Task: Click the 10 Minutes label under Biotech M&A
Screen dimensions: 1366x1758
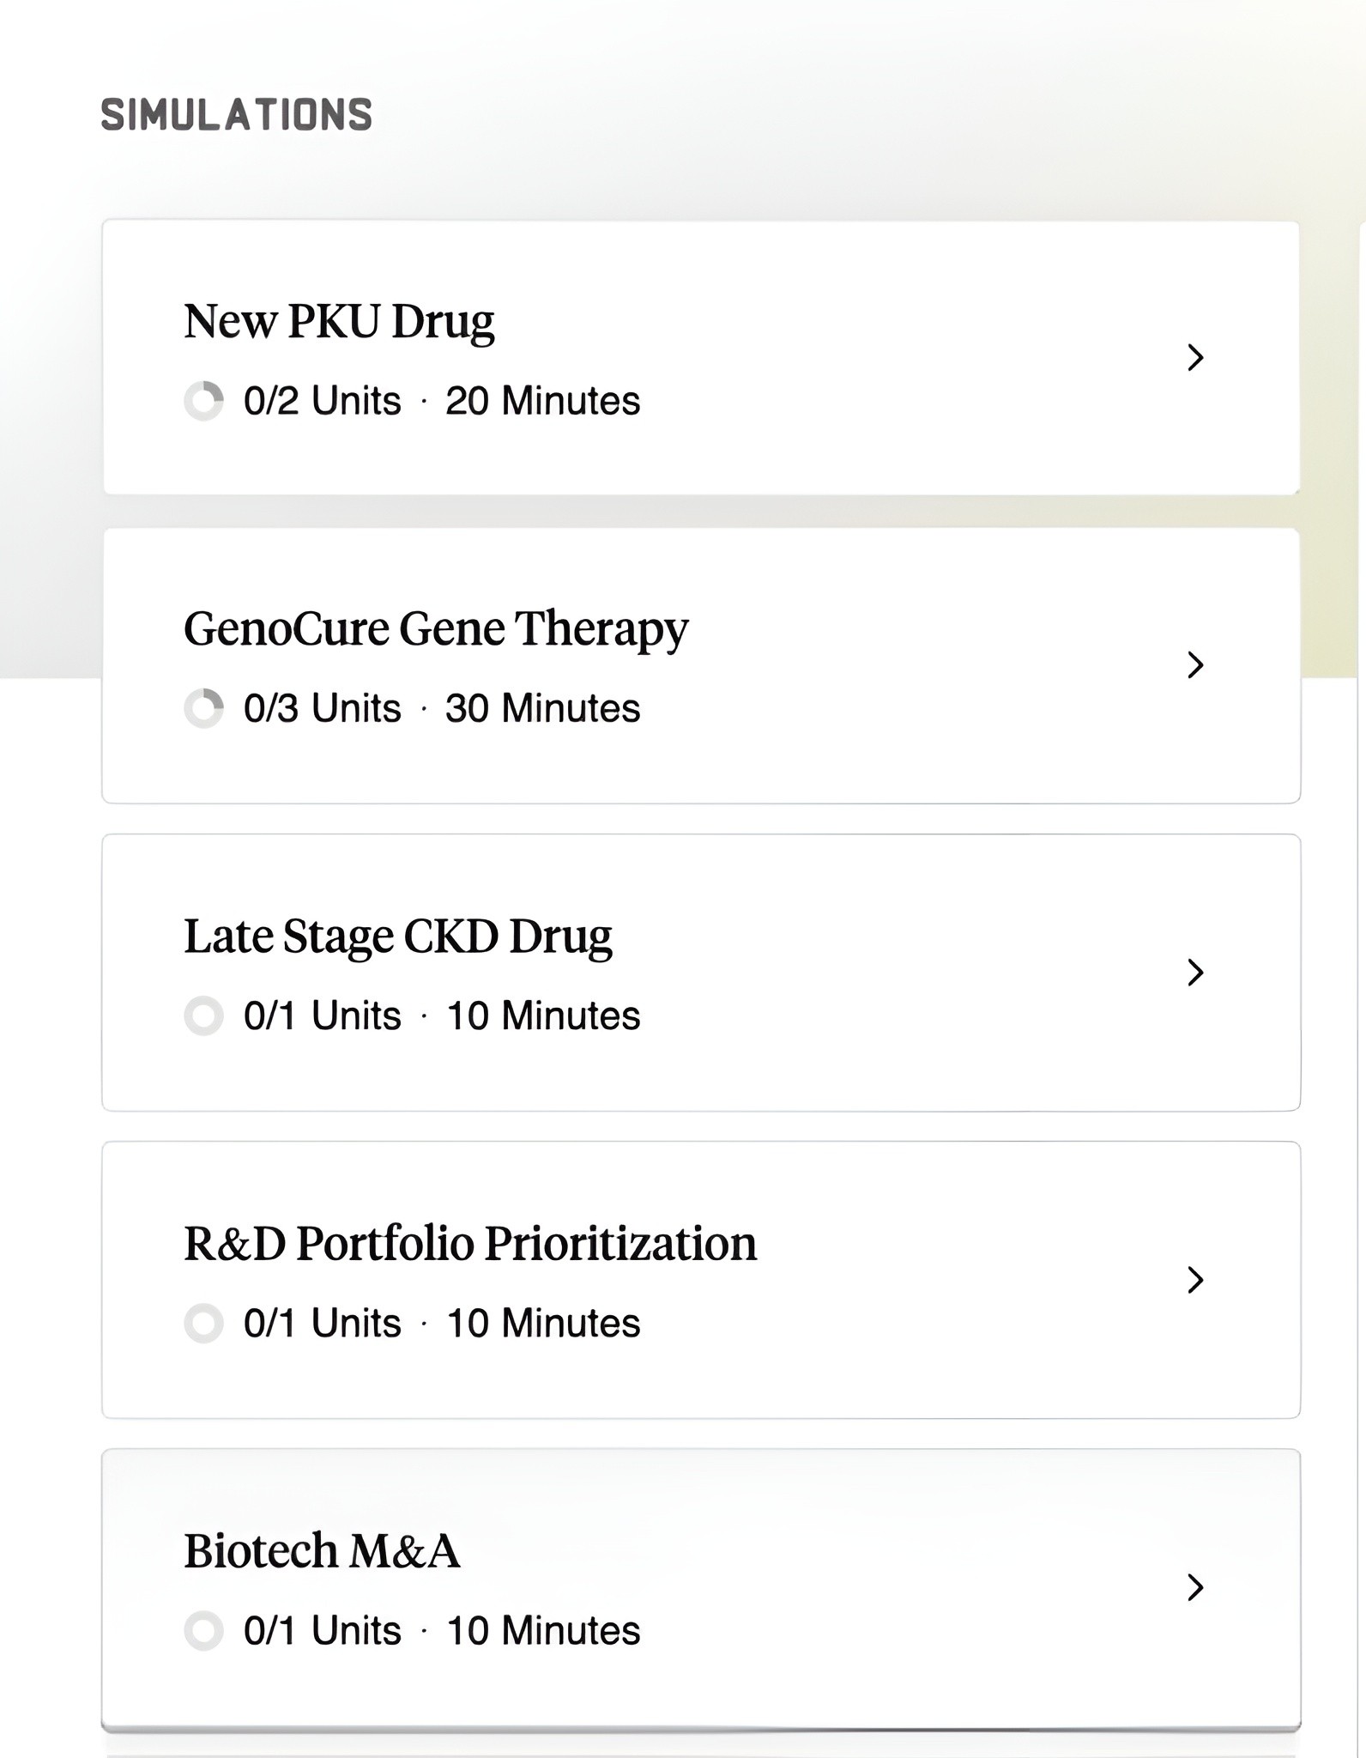Action: point(543,1630)
